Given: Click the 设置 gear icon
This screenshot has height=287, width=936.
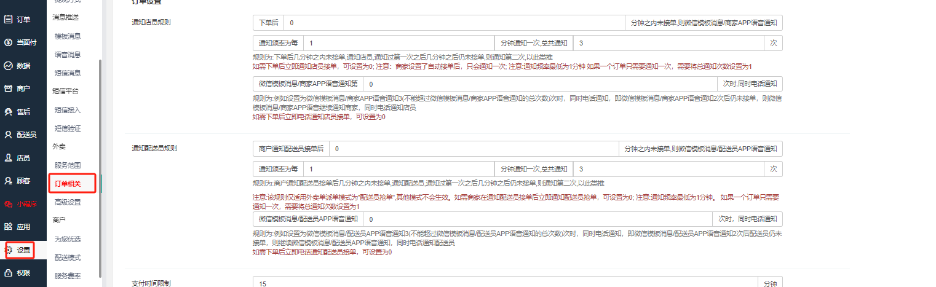Looking at the screenshot, I should (9, 250).
